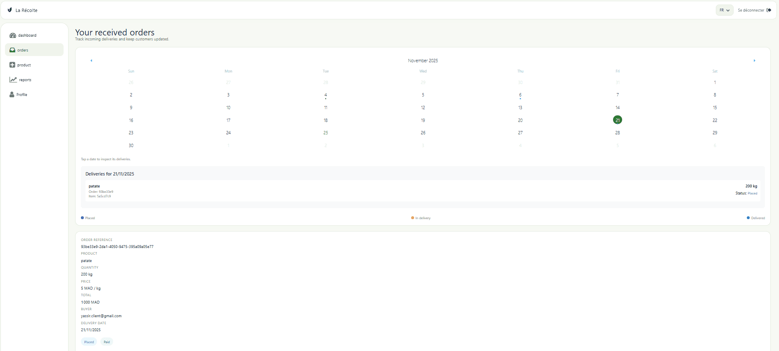Click the reports chart icon in sidebar
This screenshot has height=351, width=779.
pos(13,80)
